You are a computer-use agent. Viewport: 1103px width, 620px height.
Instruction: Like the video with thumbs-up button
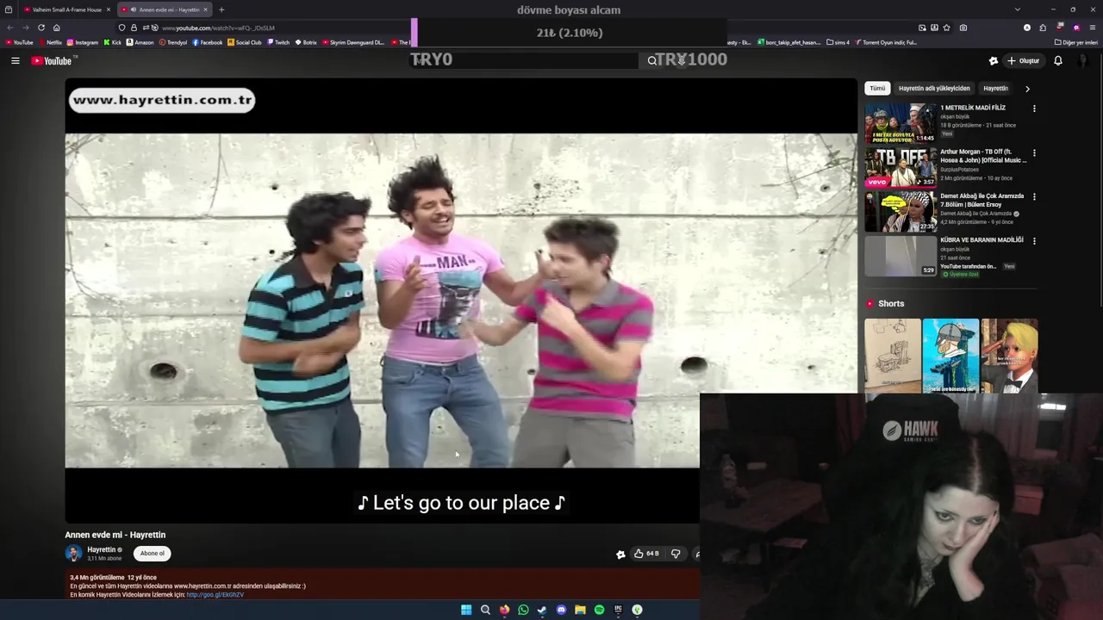coord(646,554)
